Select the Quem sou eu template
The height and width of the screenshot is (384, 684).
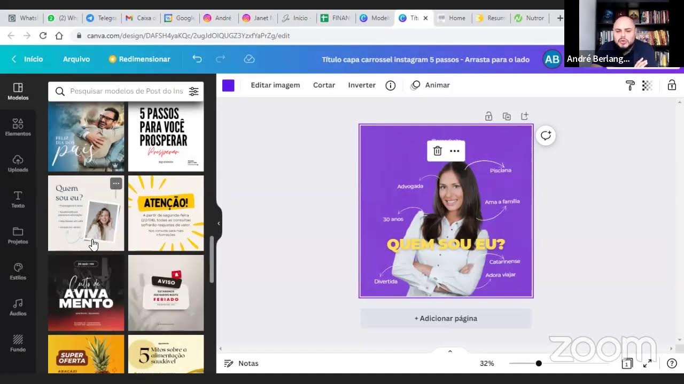86,213
